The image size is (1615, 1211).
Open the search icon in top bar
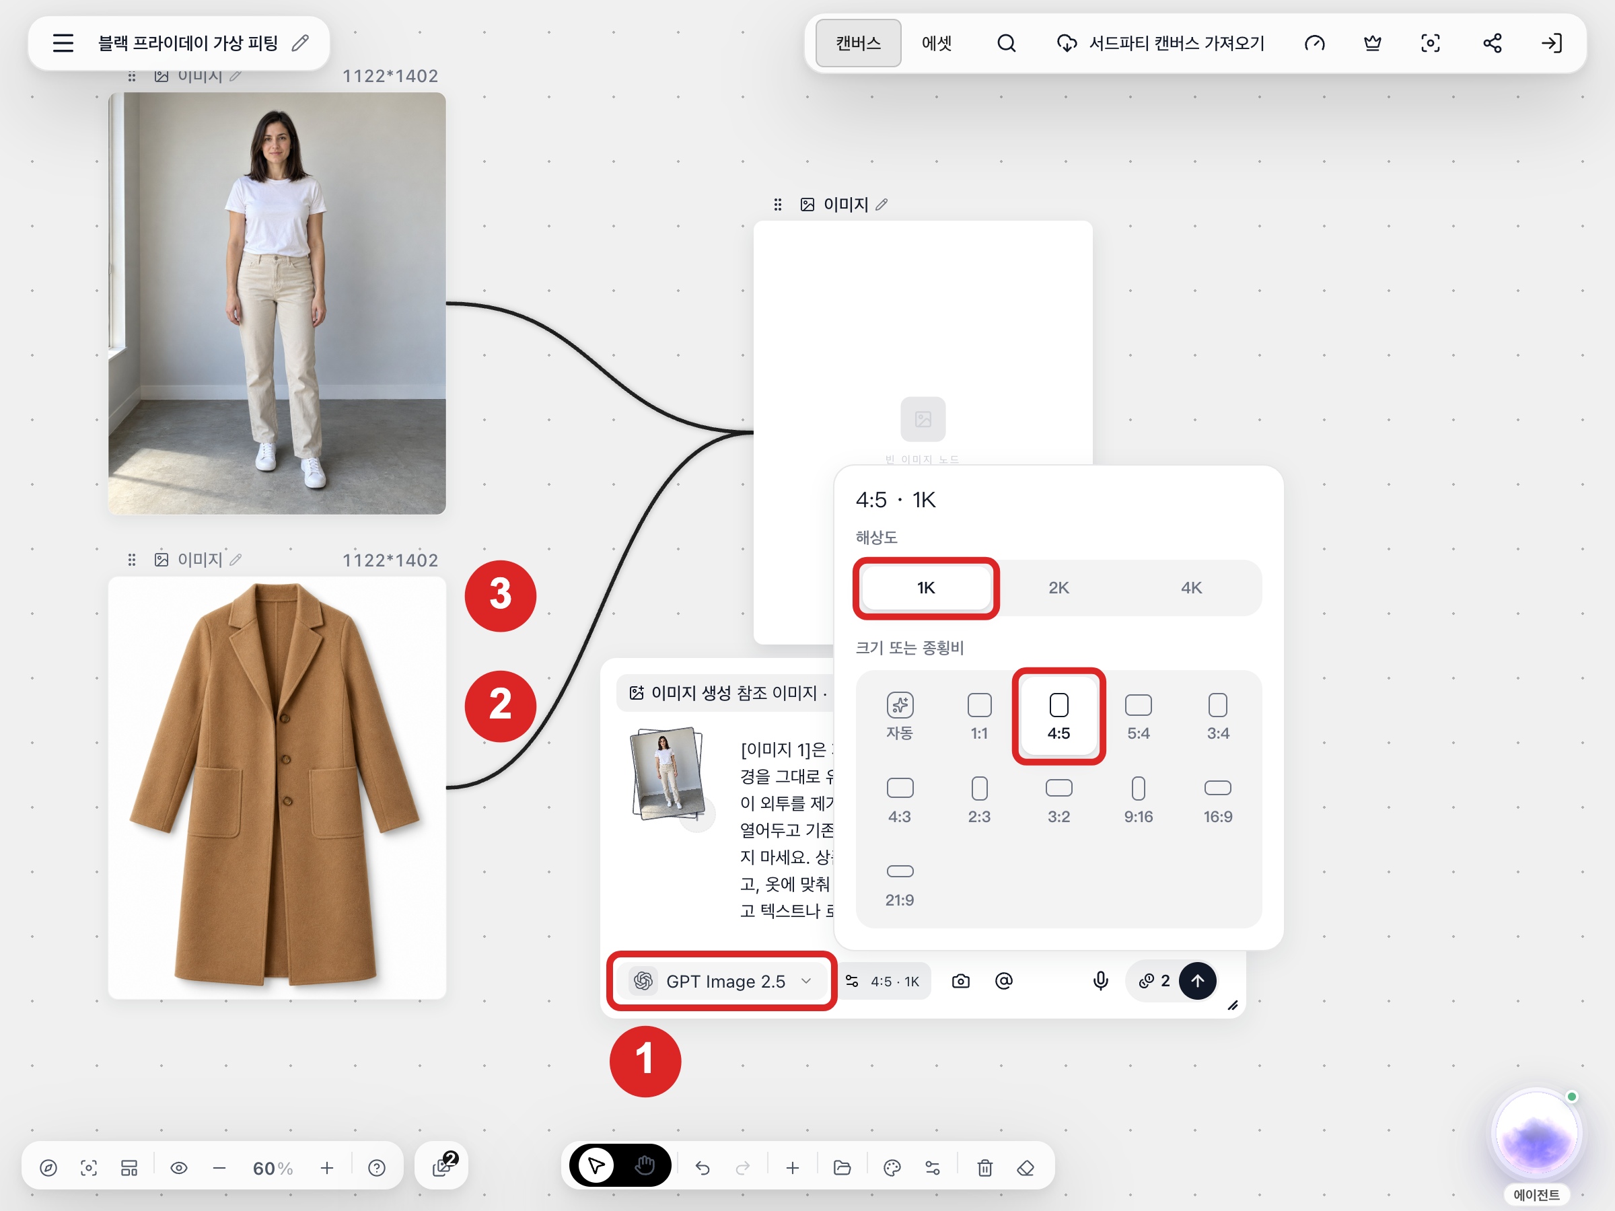pos(1006,43)
